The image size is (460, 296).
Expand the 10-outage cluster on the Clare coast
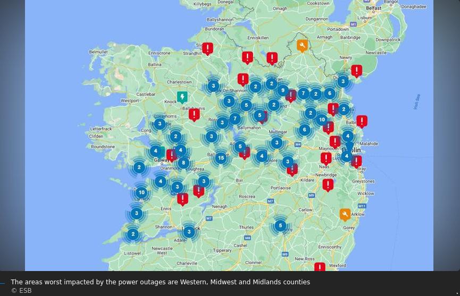tap(141, 192)
